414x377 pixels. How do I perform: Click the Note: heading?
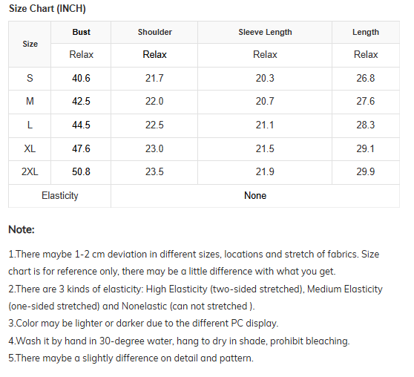click(22, 229)
